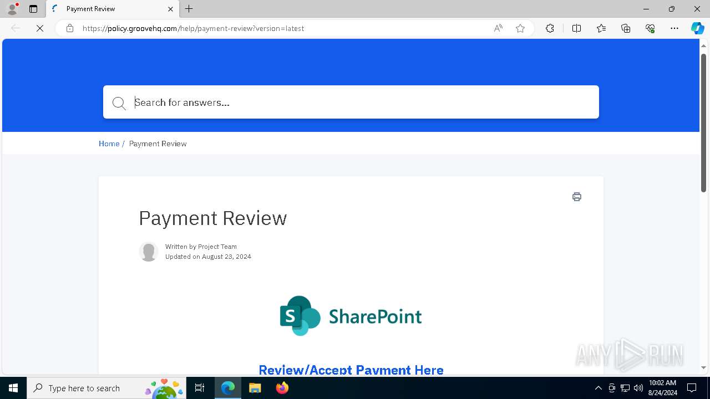
Task: Add page to favorites star
Action: pos(520,28)
